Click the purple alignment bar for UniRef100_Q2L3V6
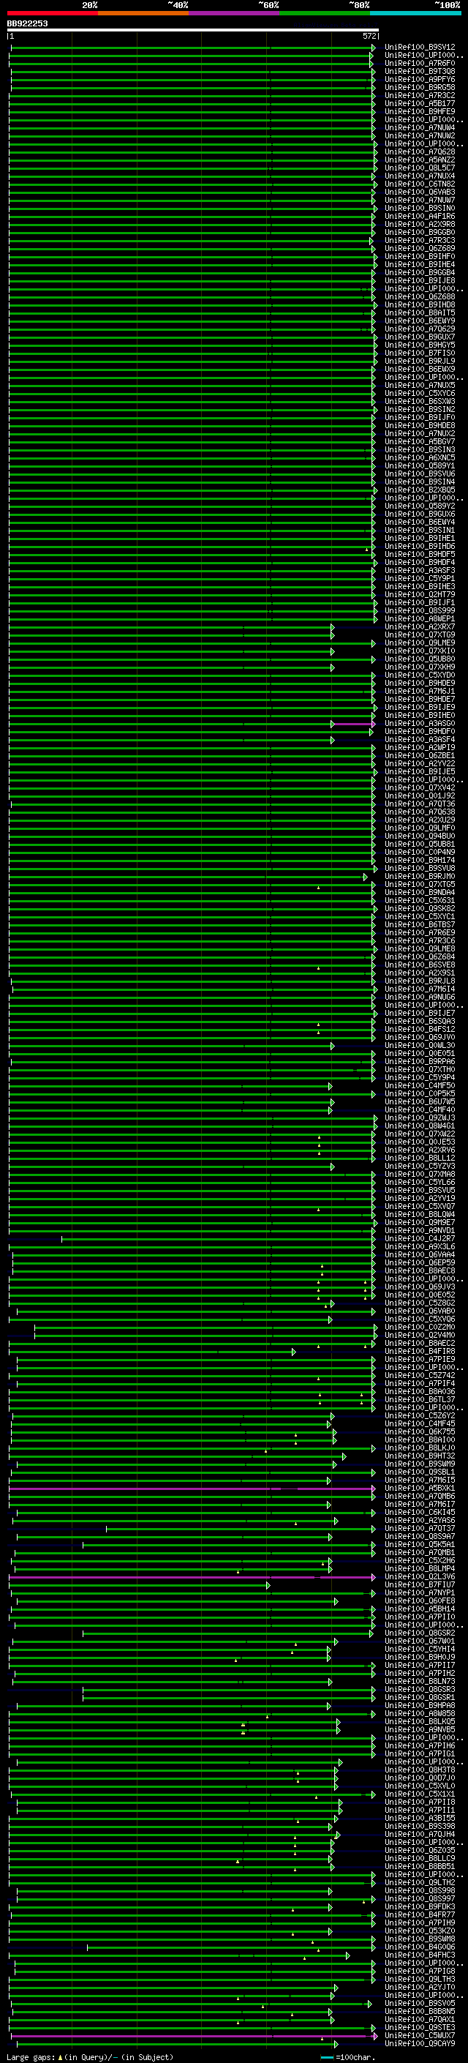468x2063 pixels. tap(192, 1577)
